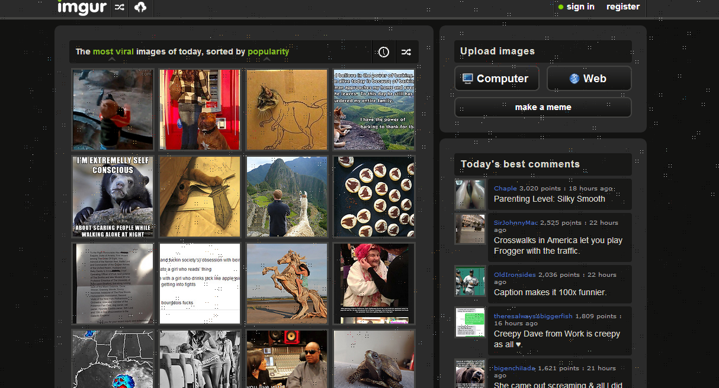Click the monitor icon on the Computer button
The height and width of the screenshot is (388, 719).
[x=468, y=78]
